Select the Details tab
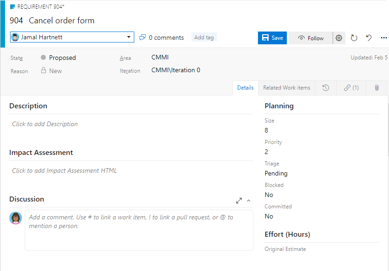389x271 pixels. 245,87
